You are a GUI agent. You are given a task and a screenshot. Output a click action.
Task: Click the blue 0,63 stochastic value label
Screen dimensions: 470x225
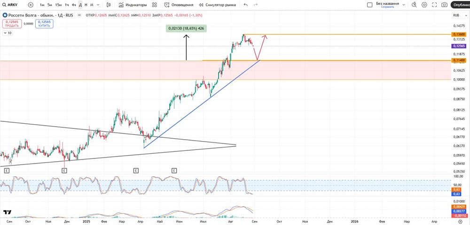[x=455, y=194]
